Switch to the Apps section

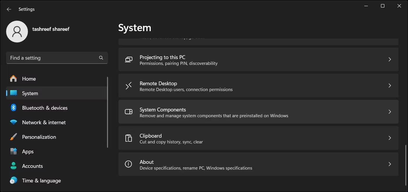click(28, 151)
